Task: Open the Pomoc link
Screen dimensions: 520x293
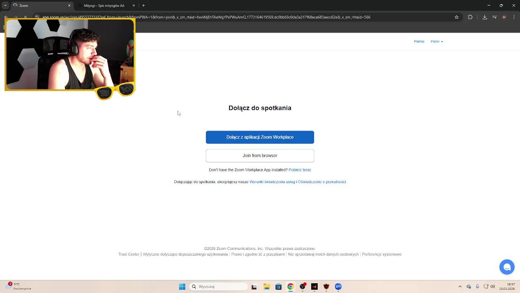Action: click(x=419, y=42)
